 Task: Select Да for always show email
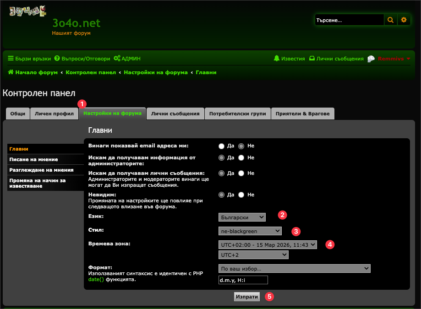(221, 146)
